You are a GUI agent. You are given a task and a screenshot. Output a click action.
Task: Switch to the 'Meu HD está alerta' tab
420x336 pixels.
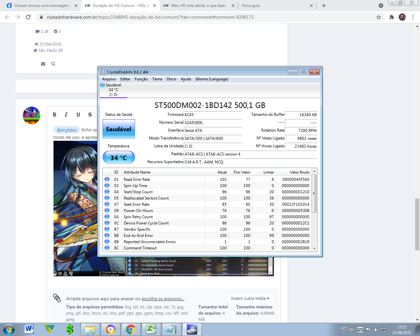[199, 6]
